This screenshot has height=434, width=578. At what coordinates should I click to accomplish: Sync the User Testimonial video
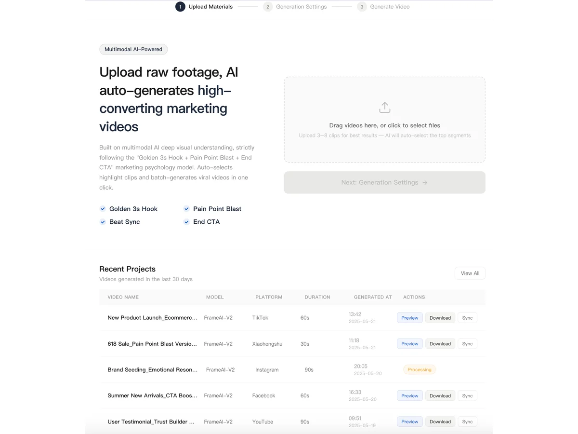pyautogui.click(x=467, y=421)
